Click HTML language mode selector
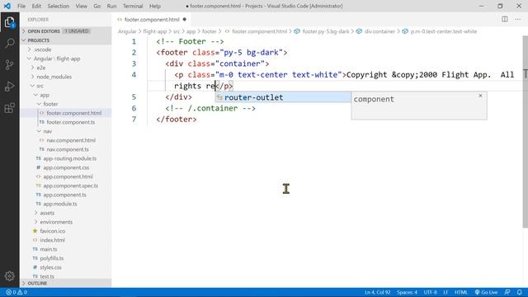This screenshot has width=528, height=297. [x=461, y=292]
